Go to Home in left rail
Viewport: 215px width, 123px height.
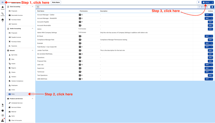(x=3, y=8)
